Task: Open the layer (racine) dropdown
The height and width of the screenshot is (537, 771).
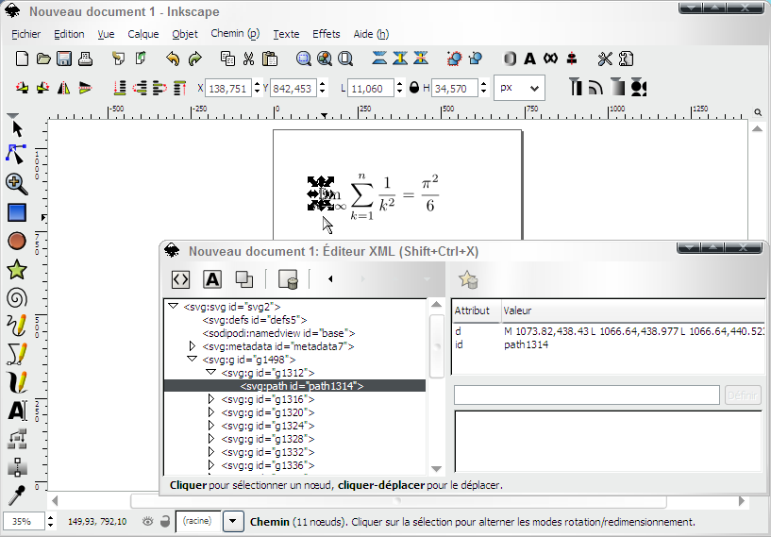Action: pyautogui.click(x=233, y=521)
